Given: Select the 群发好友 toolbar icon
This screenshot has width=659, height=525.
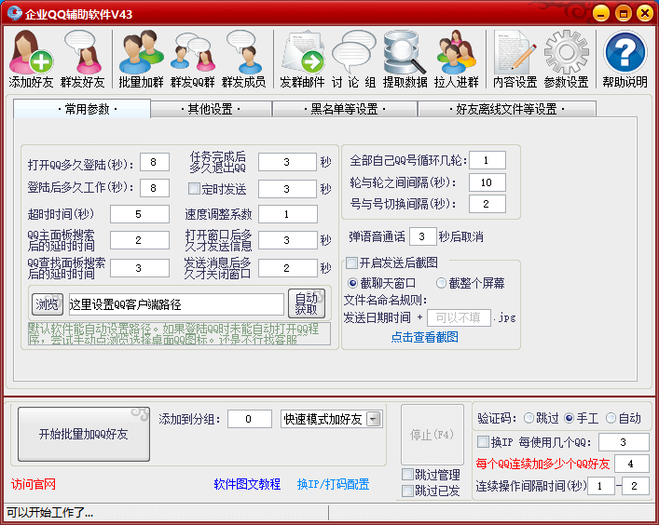Looking at the screenshot, I should [x=82, y=59].
